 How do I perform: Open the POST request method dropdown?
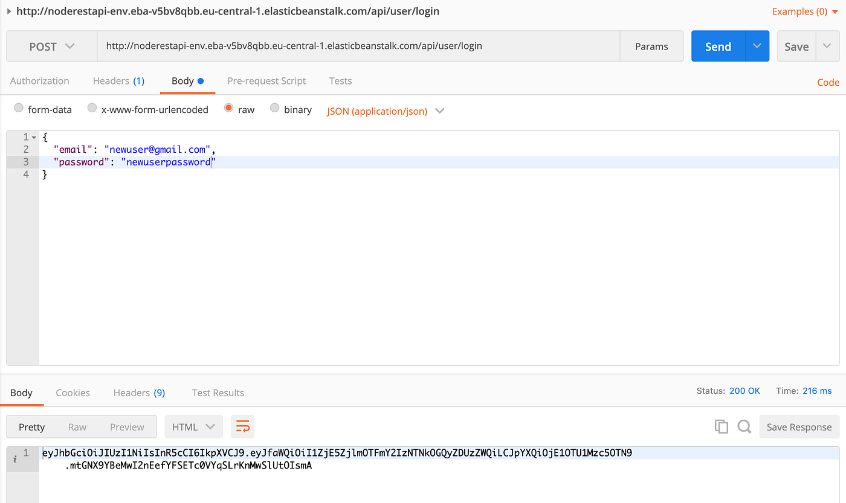point(51,46)
